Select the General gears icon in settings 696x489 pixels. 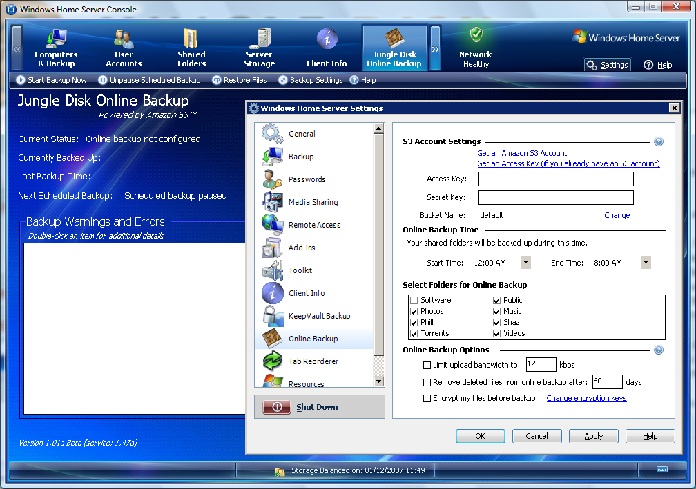tap(272, 134)
